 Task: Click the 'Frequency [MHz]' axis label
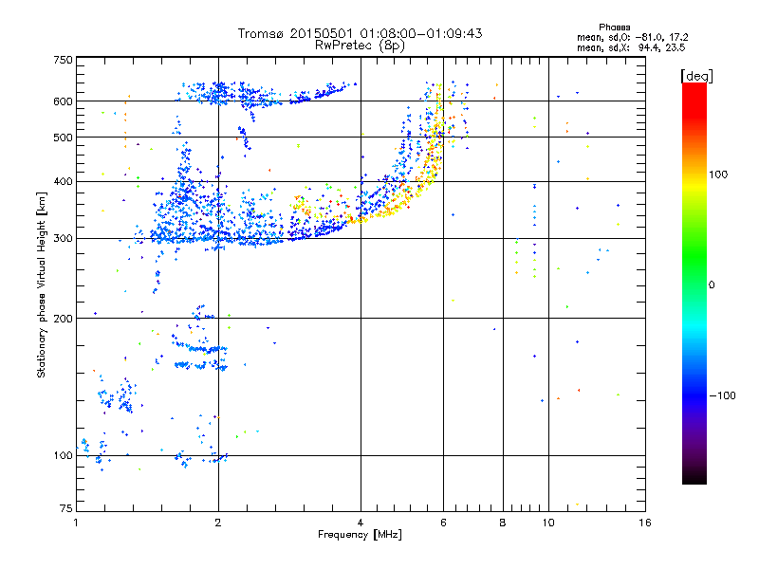[x=360, y=535]
